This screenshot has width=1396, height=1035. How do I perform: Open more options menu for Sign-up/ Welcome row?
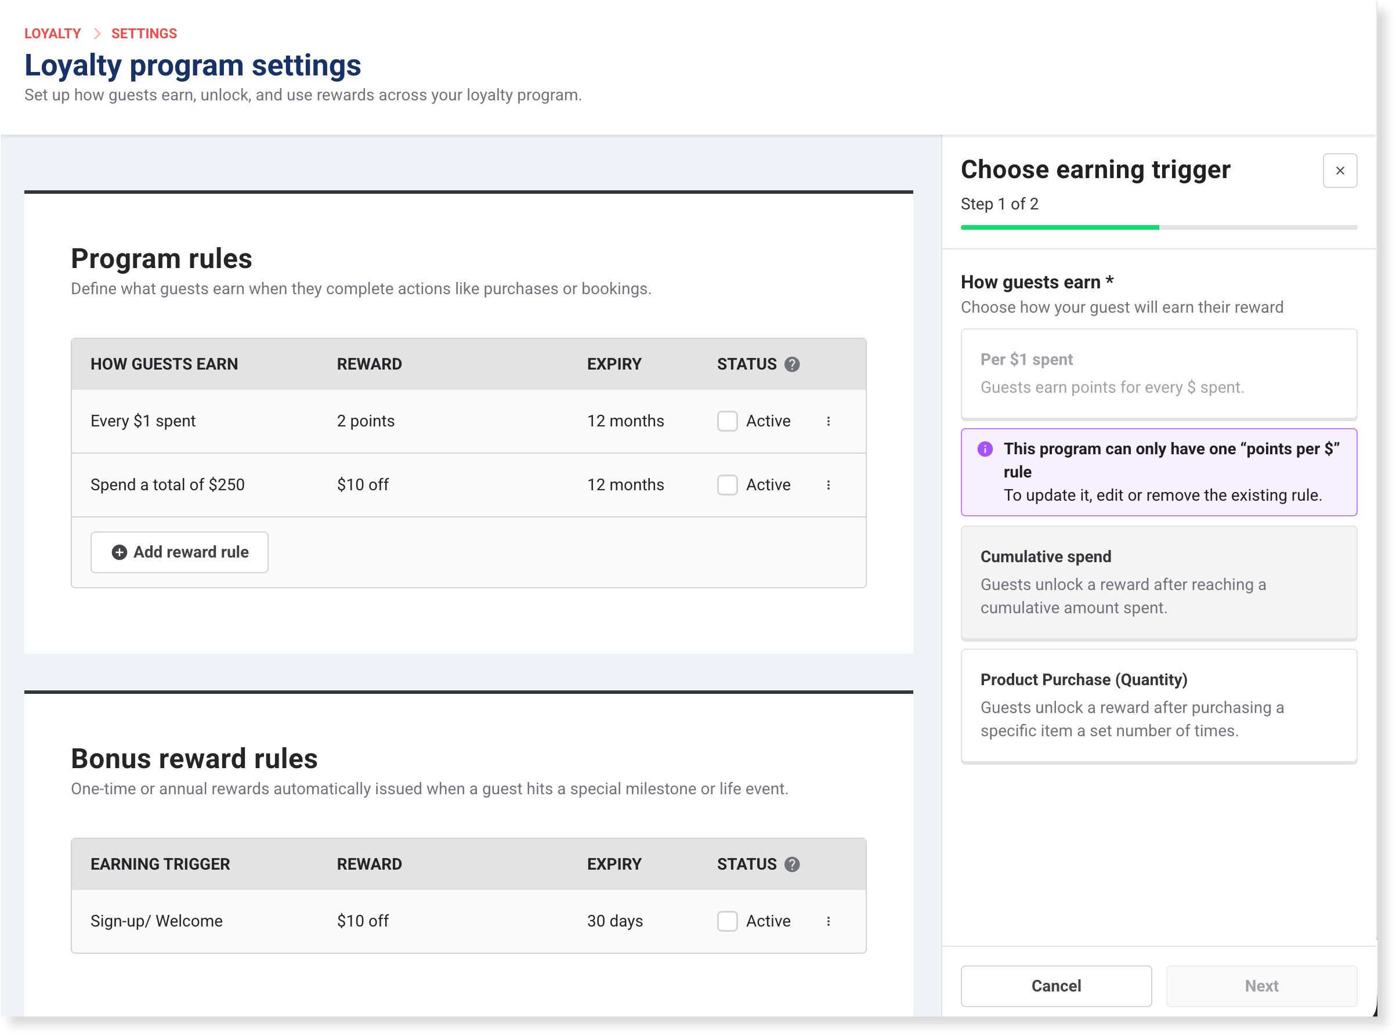tap(829, 921)
